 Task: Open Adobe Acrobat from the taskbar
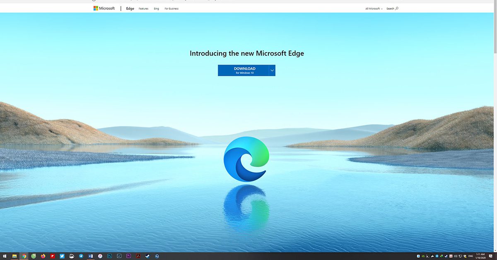(138, 256)
